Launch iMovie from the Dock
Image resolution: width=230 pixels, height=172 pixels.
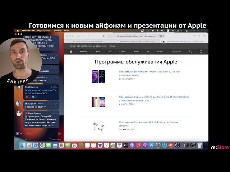point(100,145)
